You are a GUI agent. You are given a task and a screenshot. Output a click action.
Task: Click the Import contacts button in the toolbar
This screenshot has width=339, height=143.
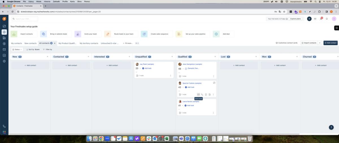[x=309, y=43]
